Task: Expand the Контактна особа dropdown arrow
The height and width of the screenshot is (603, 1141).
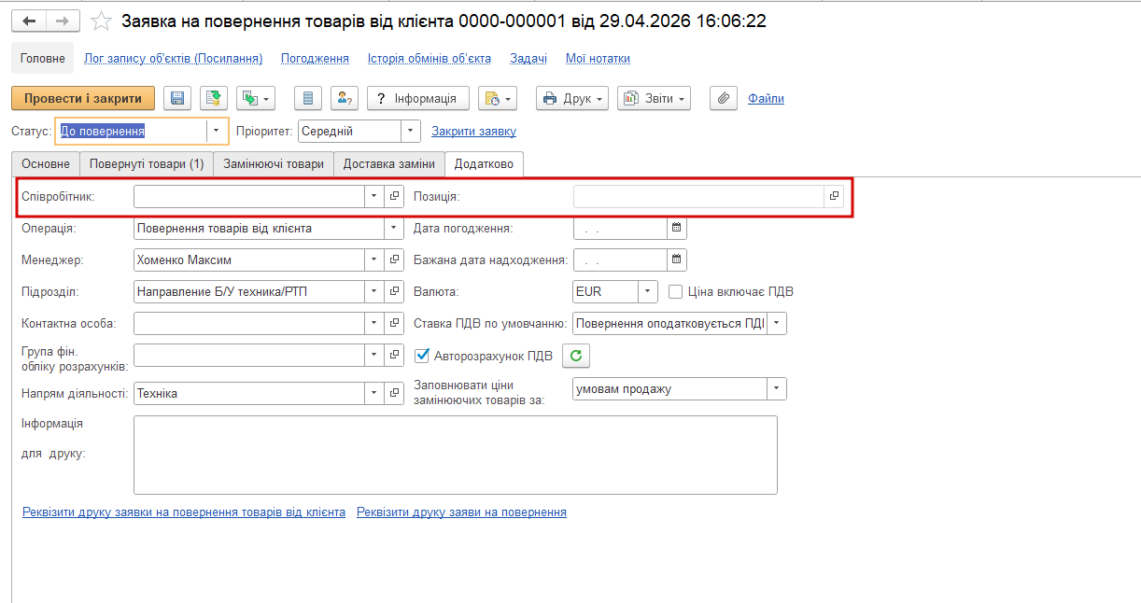Action: [373, 323]
